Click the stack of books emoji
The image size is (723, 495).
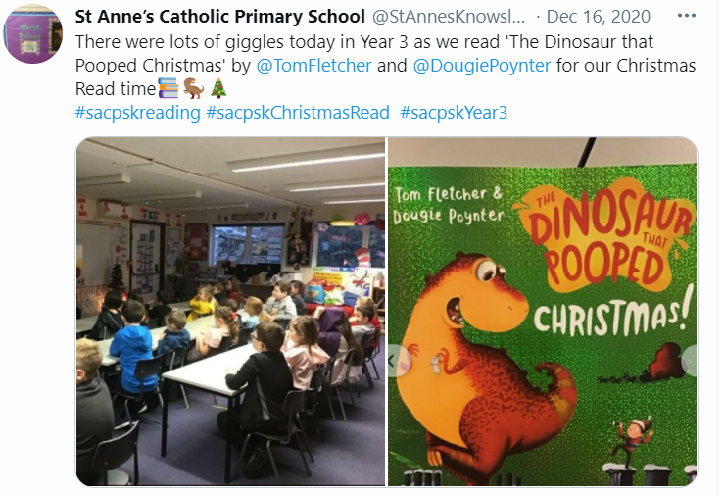point(169,88)
